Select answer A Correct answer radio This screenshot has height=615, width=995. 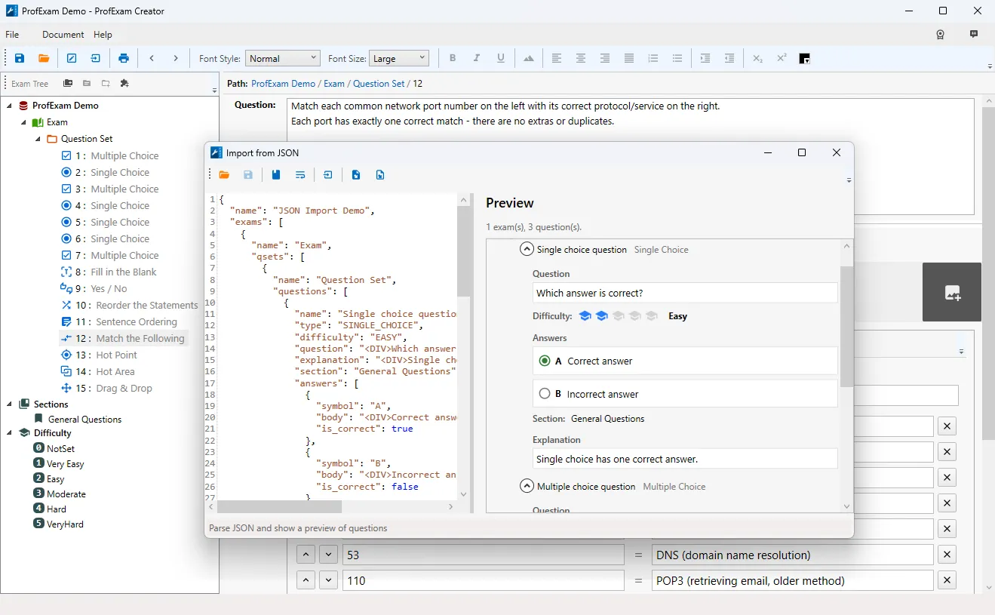[545, 361]
